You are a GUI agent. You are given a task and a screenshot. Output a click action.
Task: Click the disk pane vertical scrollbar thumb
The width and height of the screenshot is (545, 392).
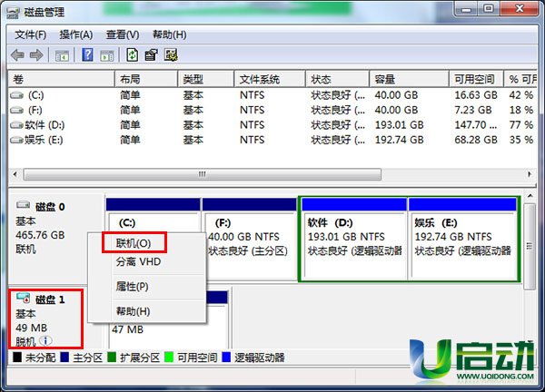(530, 247)
